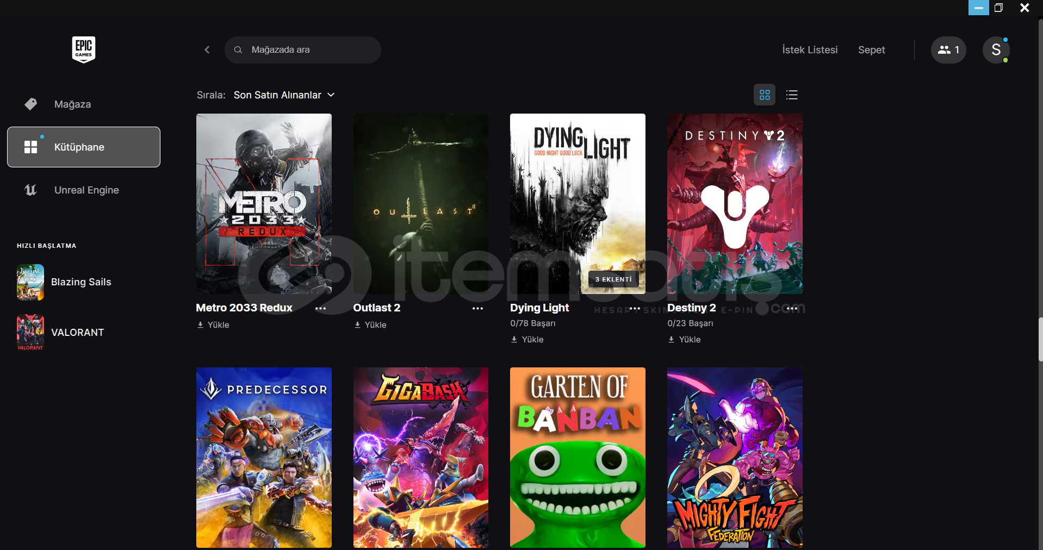Switch to list view
Image resolution: width=1043 pixels, height=550 pixels.
792,95
